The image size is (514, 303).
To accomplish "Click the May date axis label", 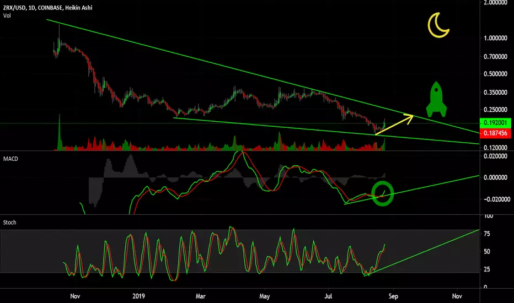I will pos(264,296).
